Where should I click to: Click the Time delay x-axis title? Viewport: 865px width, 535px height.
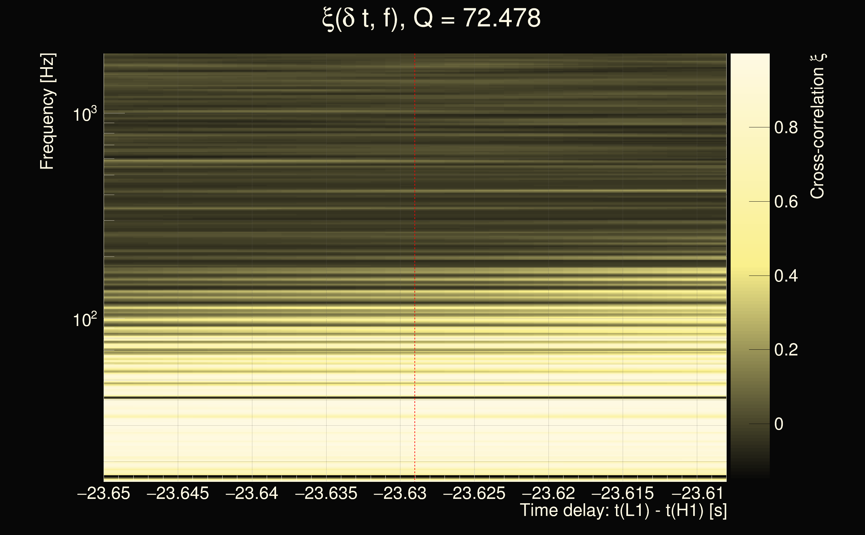(623, 511)
